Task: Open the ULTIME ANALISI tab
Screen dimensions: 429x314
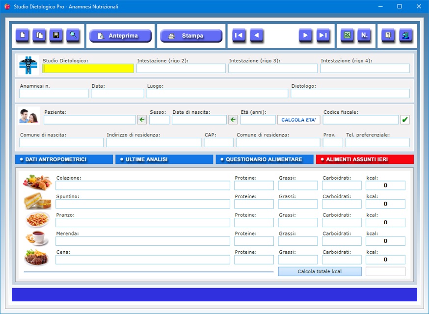Action: [x=164, y=159]
